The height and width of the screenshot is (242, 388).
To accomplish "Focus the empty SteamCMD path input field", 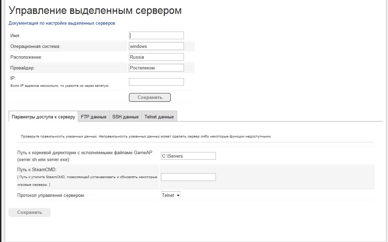I will (188, 177).
